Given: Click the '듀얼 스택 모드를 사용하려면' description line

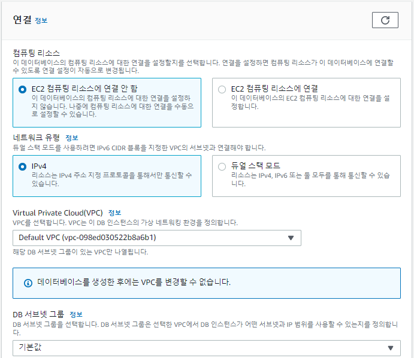Looking at the screenshot, I should tap(139, 148).
